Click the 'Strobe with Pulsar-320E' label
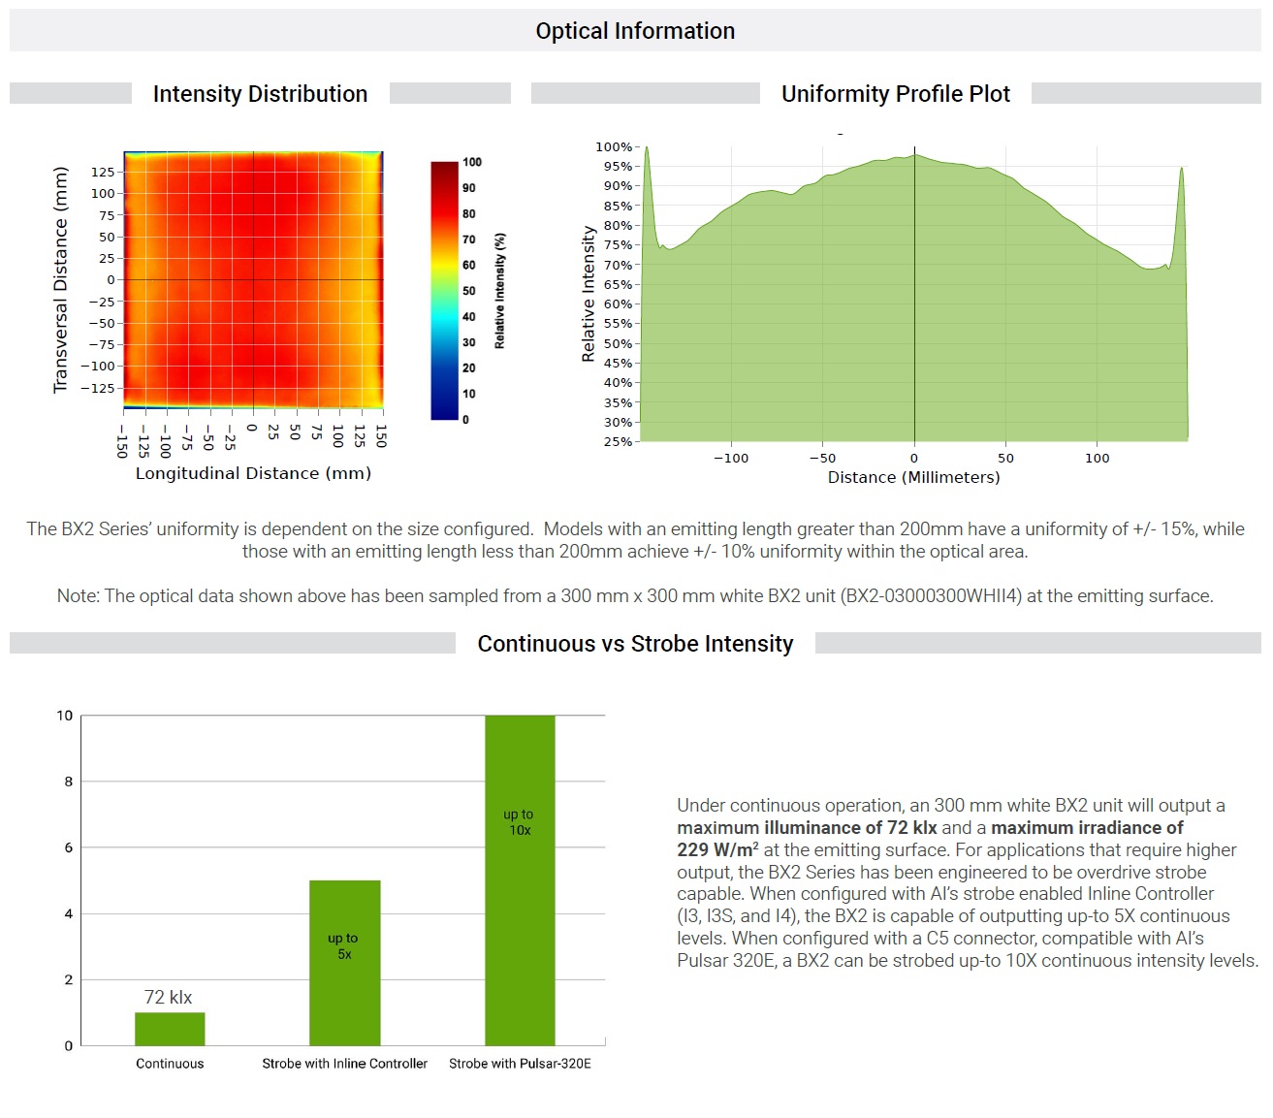1273x1118 pixels. (520, 1064)
